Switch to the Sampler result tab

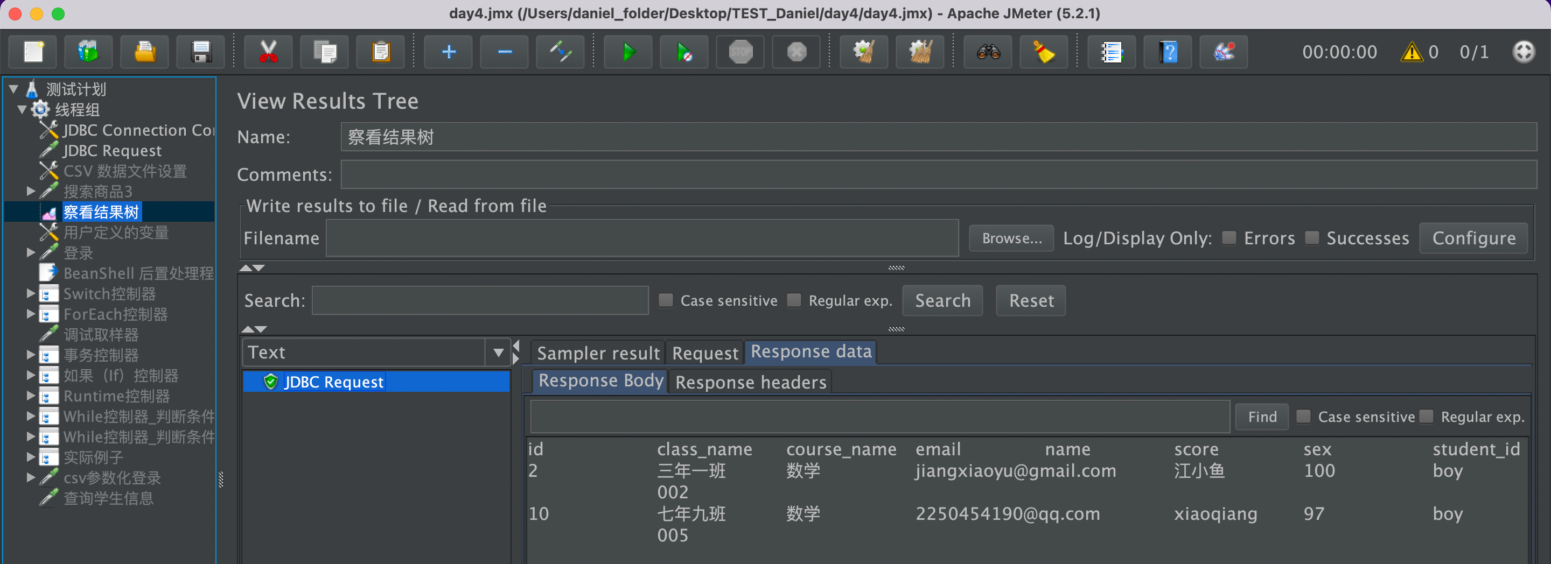tap(598, 352)
